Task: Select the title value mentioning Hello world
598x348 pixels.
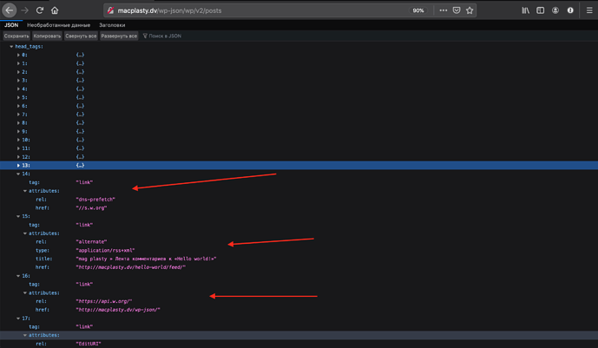Action: pos(146,259)
